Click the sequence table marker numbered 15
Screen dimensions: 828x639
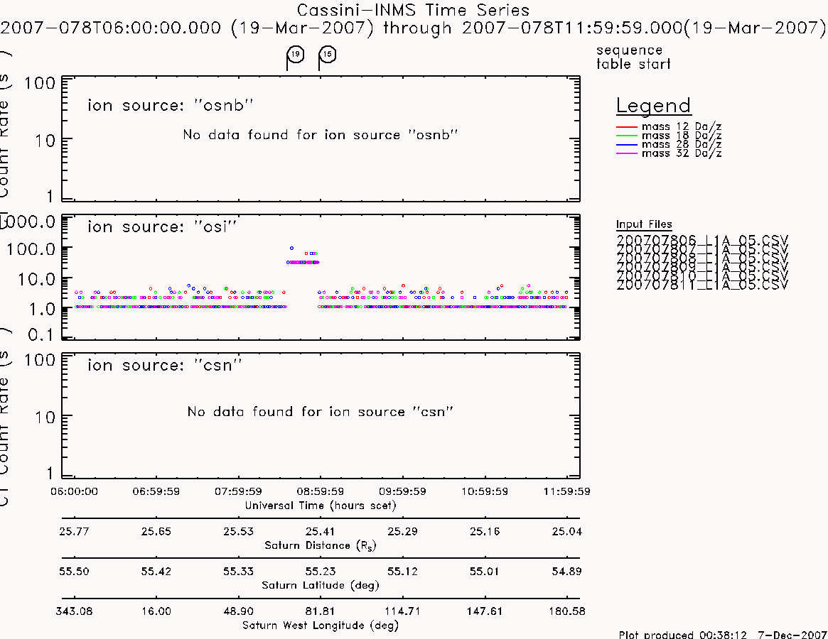point(328,55)
